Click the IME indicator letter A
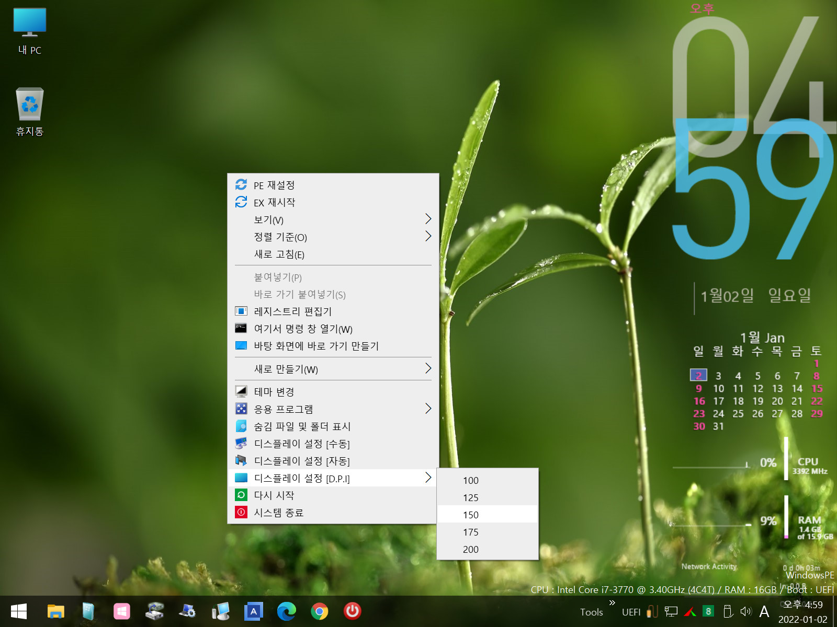Viewport: 837px width, 627px height. click(764, 611)
